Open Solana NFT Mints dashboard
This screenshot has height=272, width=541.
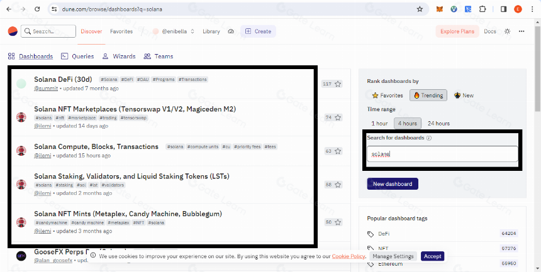(x=128, y=214)
